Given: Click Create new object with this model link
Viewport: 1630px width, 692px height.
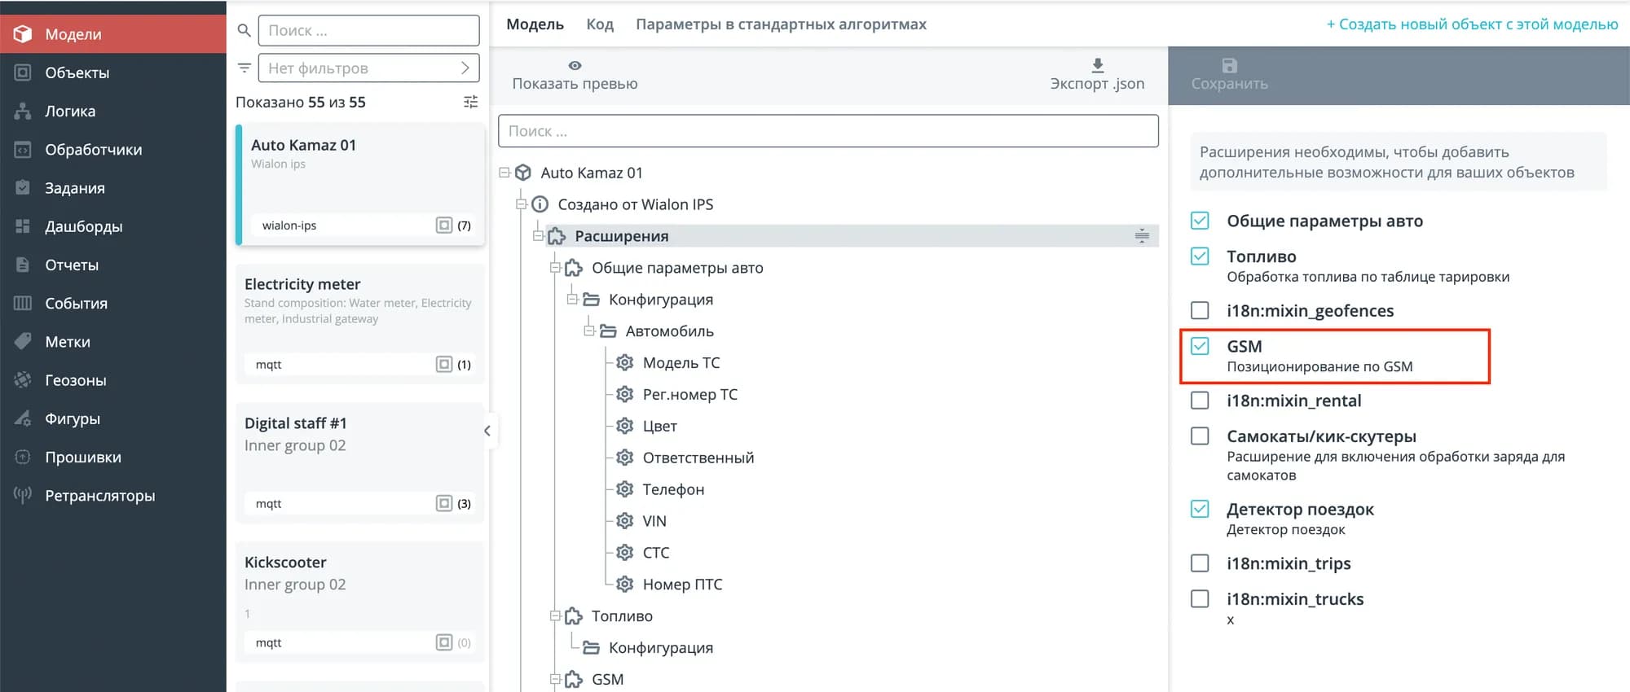Looking at the screenshot, I should [1472, 24].
